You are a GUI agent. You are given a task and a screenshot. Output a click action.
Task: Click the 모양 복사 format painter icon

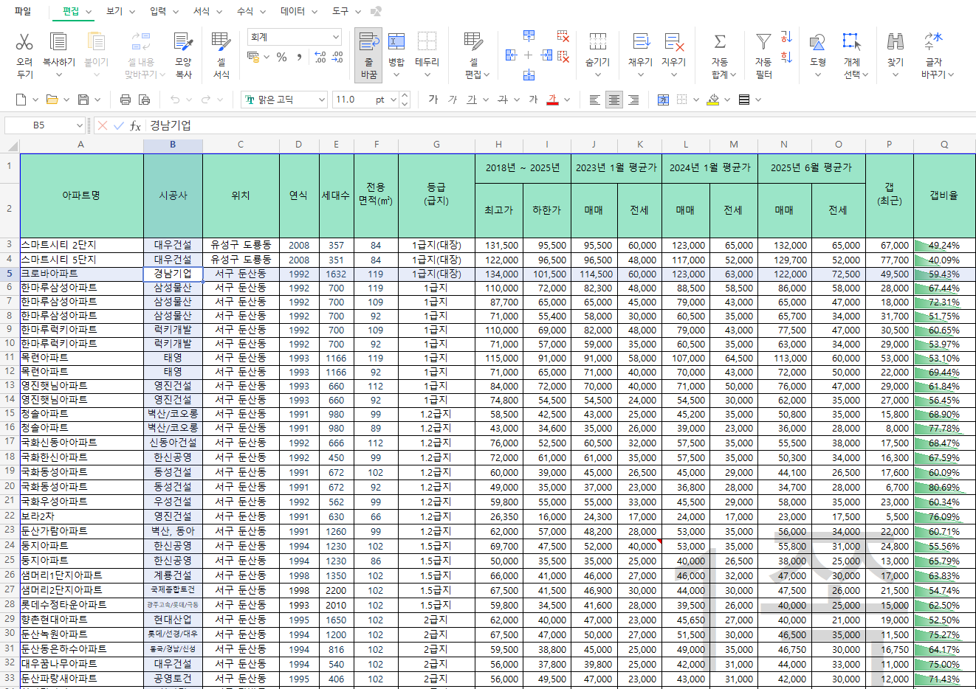click(x=183, y=42)
